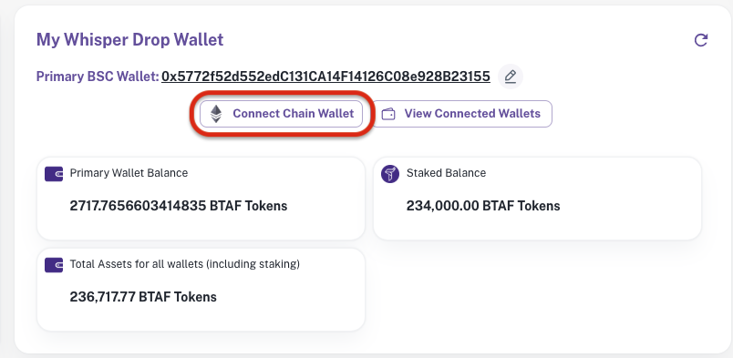Viewport: 733px width, 358px height.
Task: Click the Staked Balance label text
Action: [x=447, y=173]
